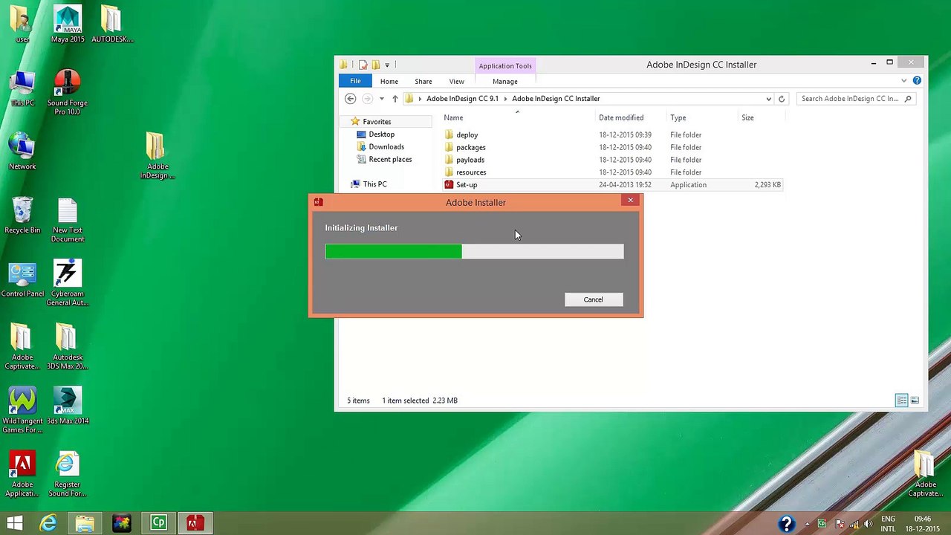Switch input language via ENG INTL indicator
951x535 pixels.
888,524
